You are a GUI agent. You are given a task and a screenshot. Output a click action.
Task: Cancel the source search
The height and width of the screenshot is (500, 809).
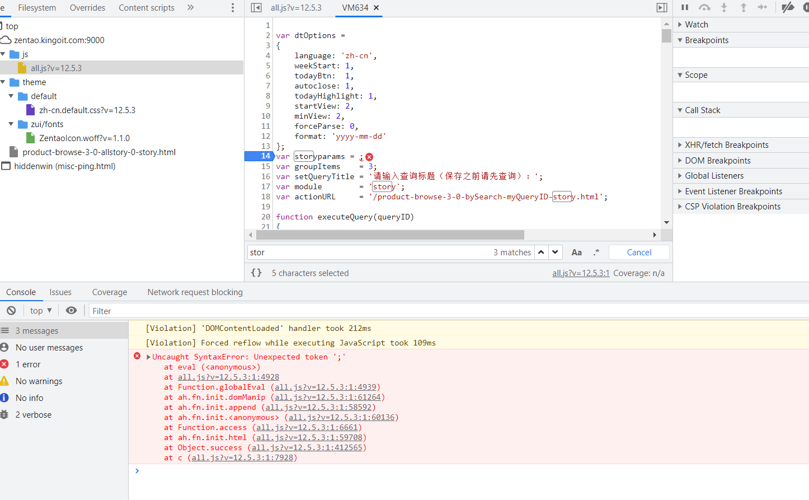tap(639, 253)
